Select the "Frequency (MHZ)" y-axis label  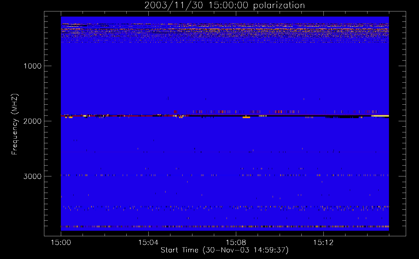15,124
